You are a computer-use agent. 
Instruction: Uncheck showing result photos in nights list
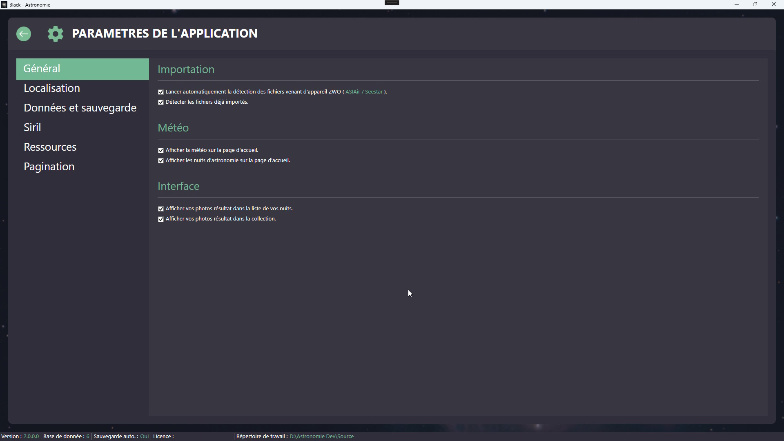160,209
